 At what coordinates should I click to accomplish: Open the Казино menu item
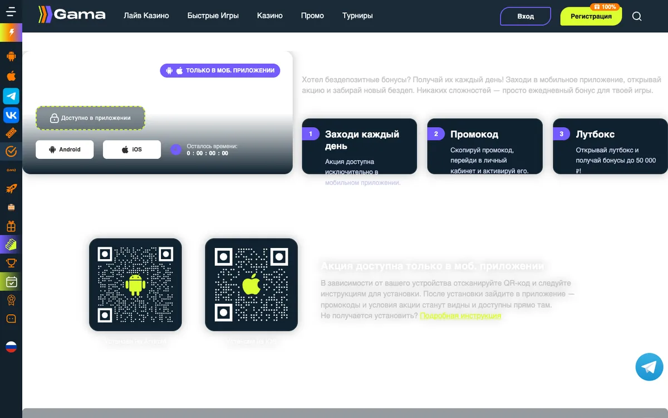(270, 16)
